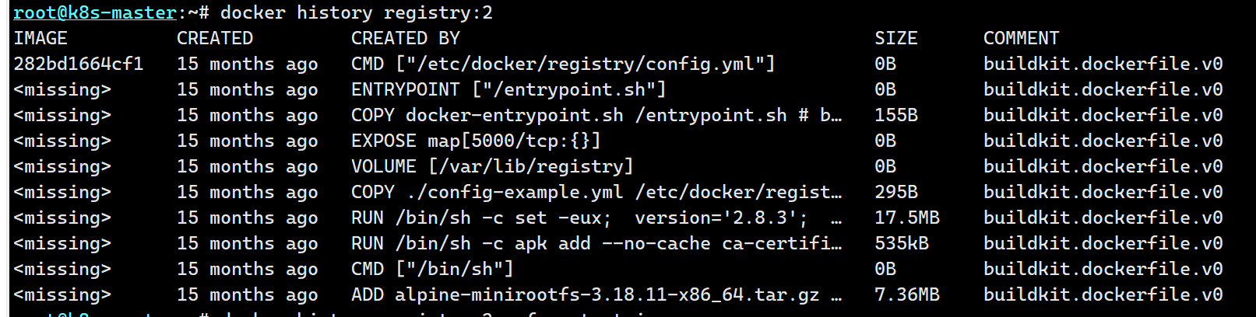
Task: Click the COPY docker-entrypoint.sh entry
Action: (x=596, y=115)
